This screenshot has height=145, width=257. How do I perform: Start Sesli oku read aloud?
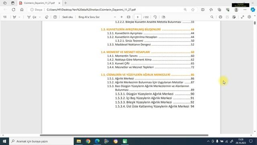pyautogui.click(x=67, y=17)
